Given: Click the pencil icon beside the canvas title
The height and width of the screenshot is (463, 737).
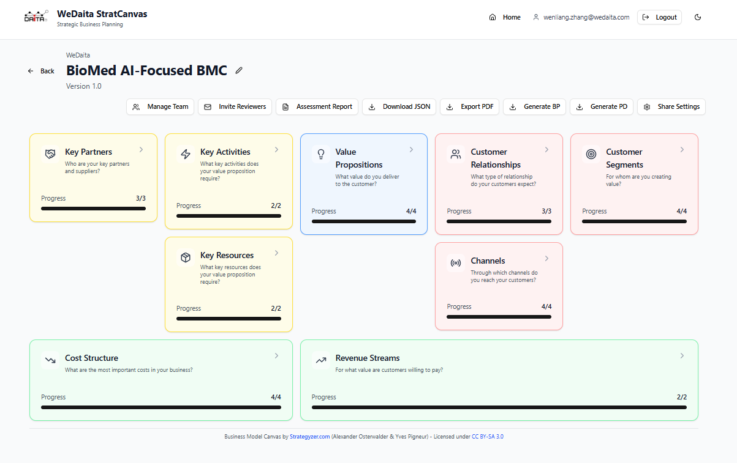Looking at the screenshot, I should pyautogui.click(x=239, y=71).
